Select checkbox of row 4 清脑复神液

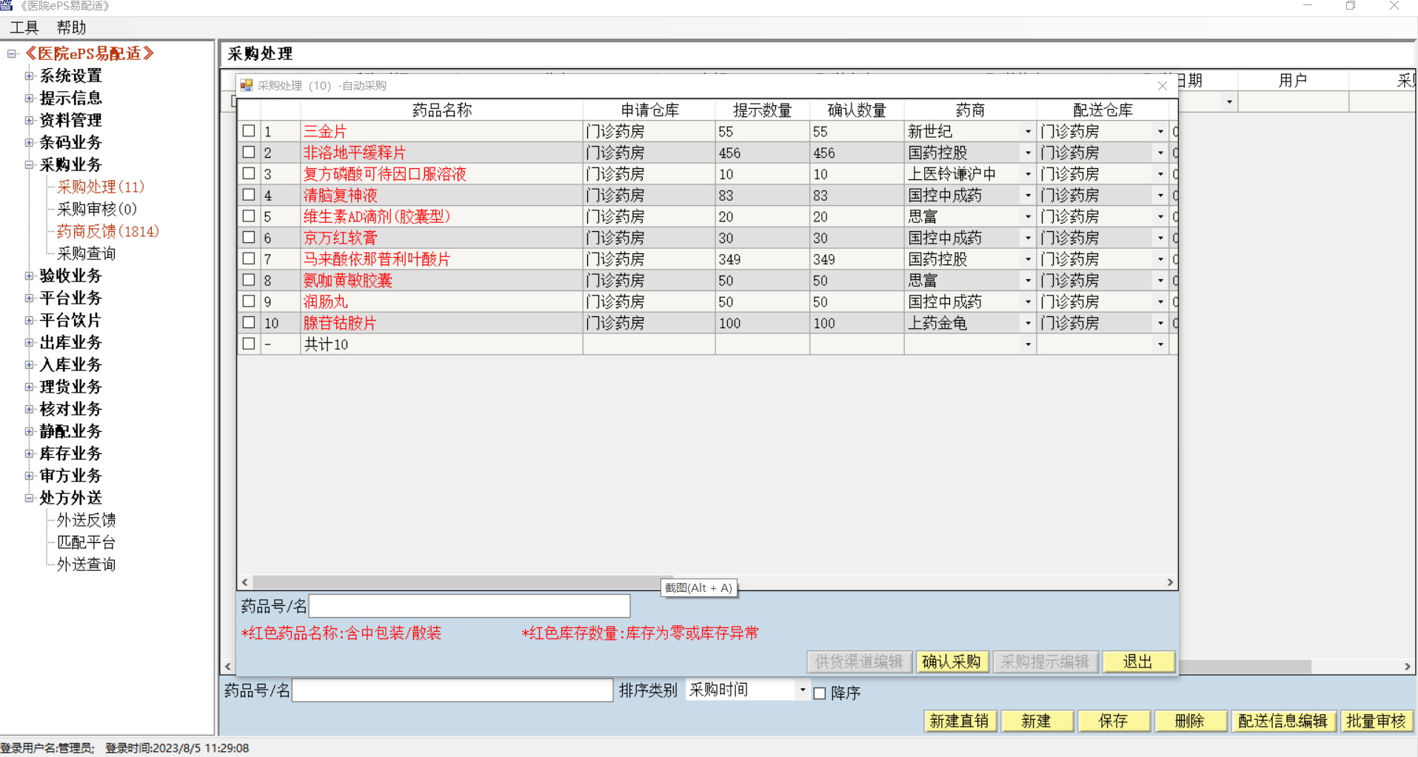click(249, 196)
